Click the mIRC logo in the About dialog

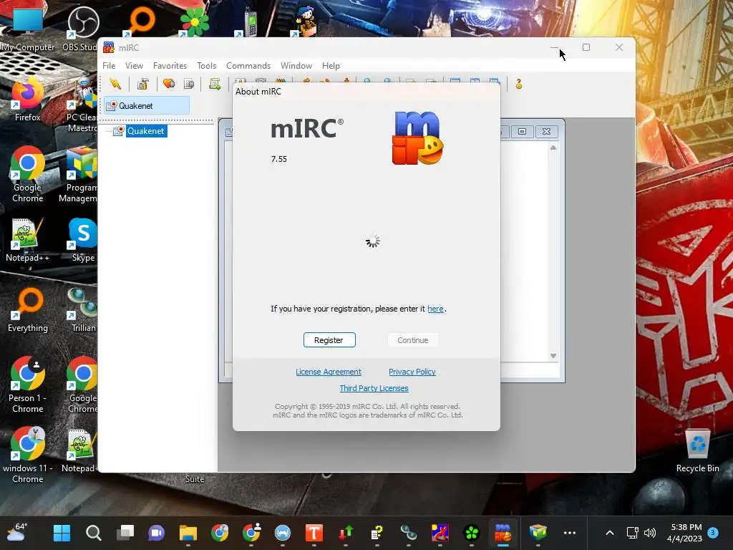coord(417,138)
